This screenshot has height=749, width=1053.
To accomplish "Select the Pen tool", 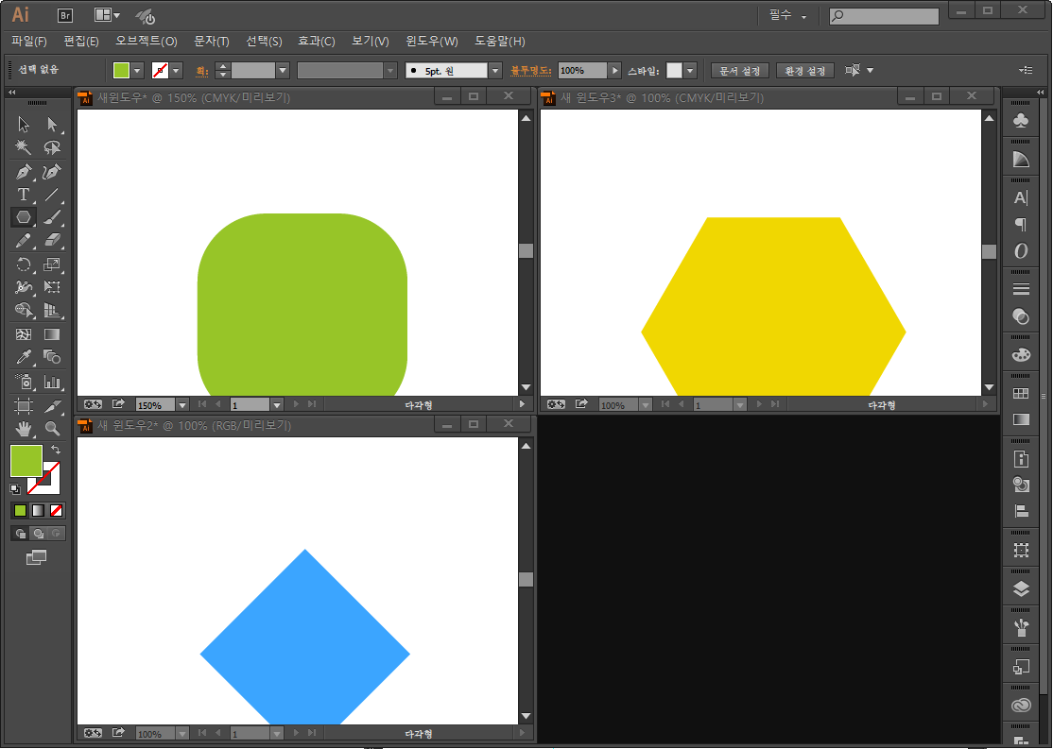I will [24, 172].
